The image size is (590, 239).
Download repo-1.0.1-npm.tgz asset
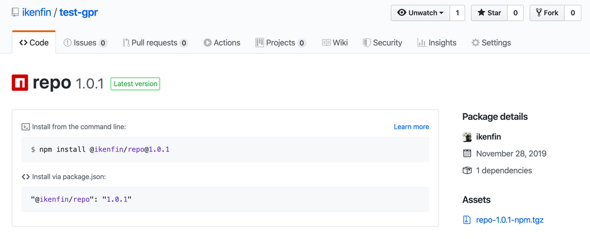coord(509,220)
